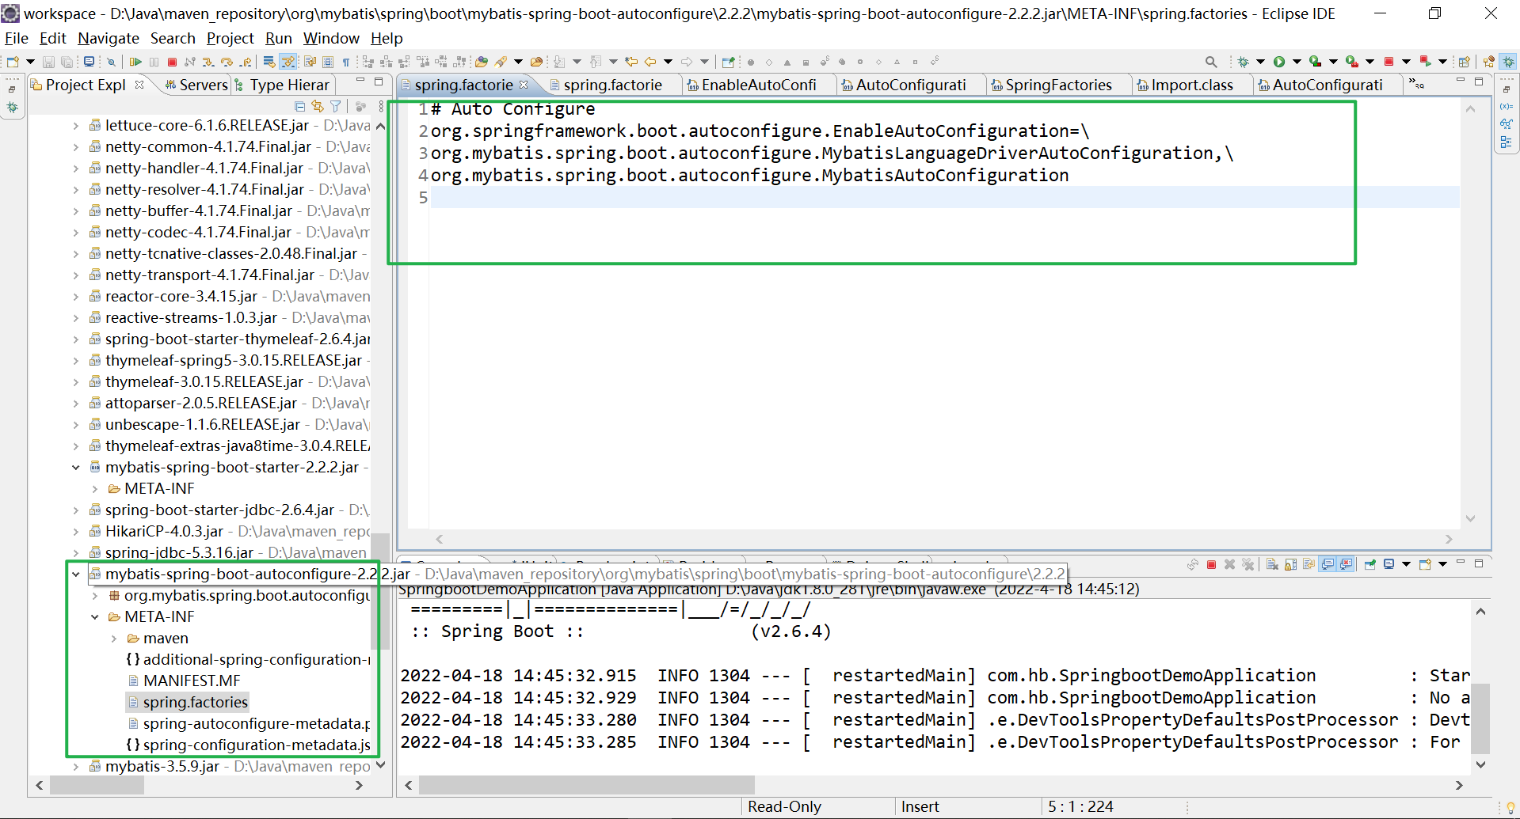Click red Terminate button in Console toolbar
Screen dimensions: 1520x819
(1211, 564)
